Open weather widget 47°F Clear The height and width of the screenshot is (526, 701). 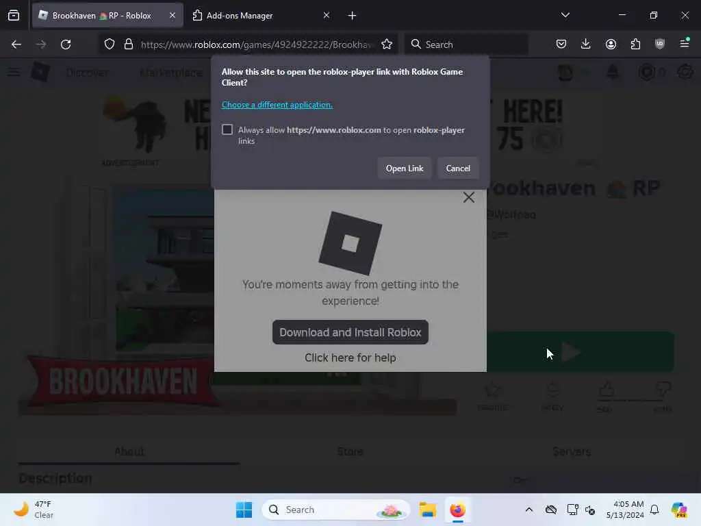pyautogui.click(x=33, y=510)
